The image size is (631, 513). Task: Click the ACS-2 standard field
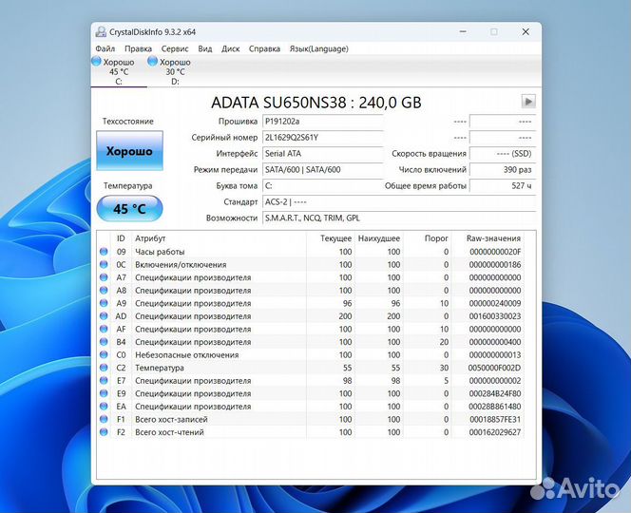click(399, 202)
